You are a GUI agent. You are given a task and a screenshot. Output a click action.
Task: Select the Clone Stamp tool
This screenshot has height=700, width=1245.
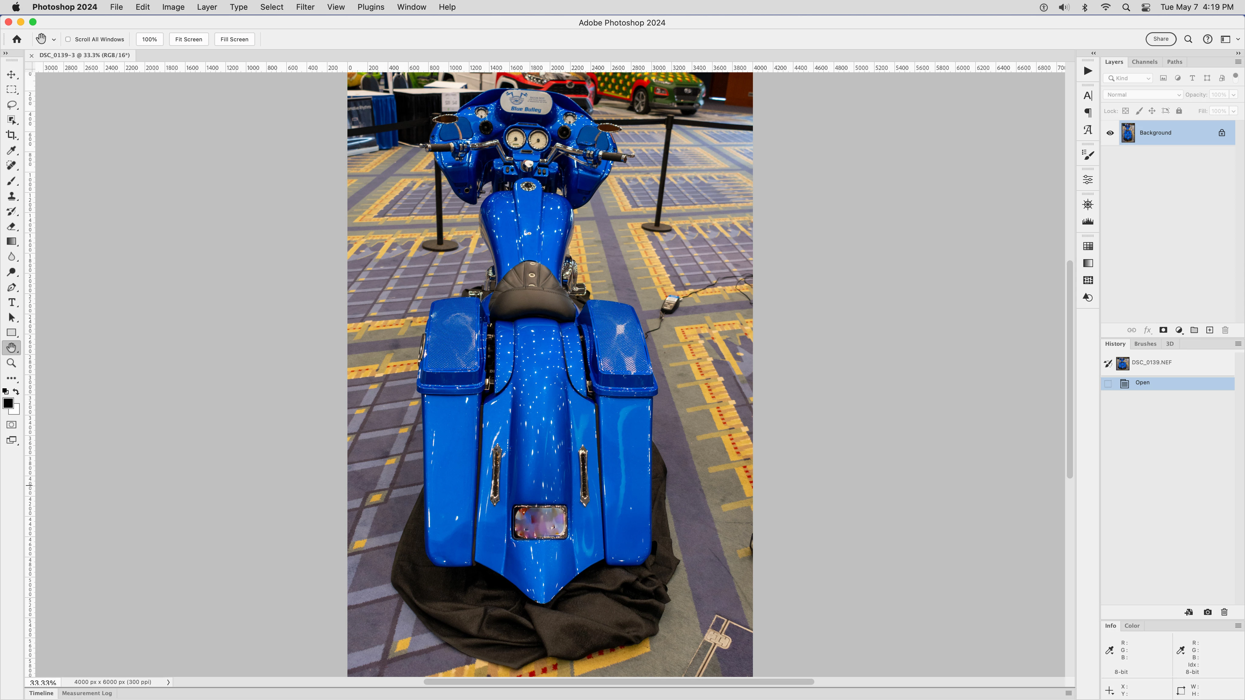coord(11,196)
